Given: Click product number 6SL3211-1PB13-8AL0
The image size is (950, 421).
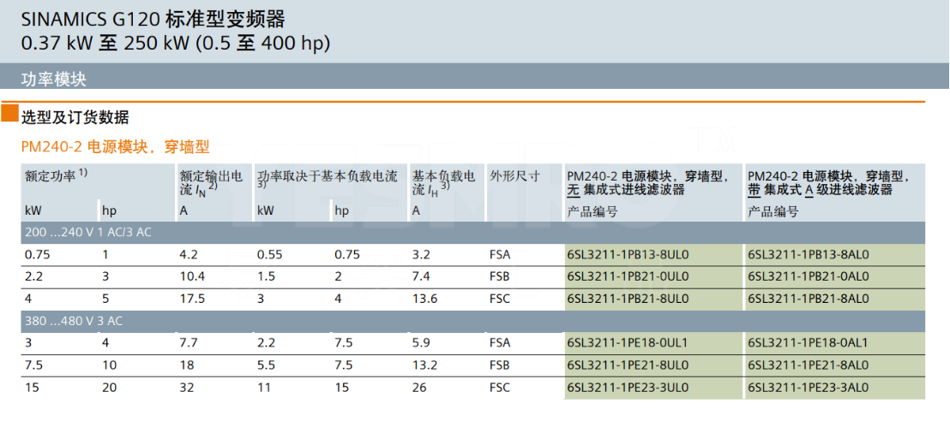Looking at the screenshot, I should point(809,255).
